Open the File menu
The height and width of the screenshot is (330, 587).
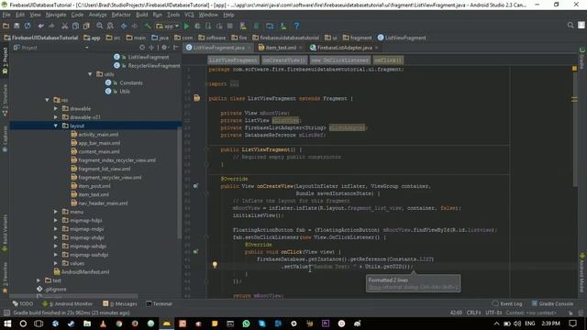pos(6,15)
